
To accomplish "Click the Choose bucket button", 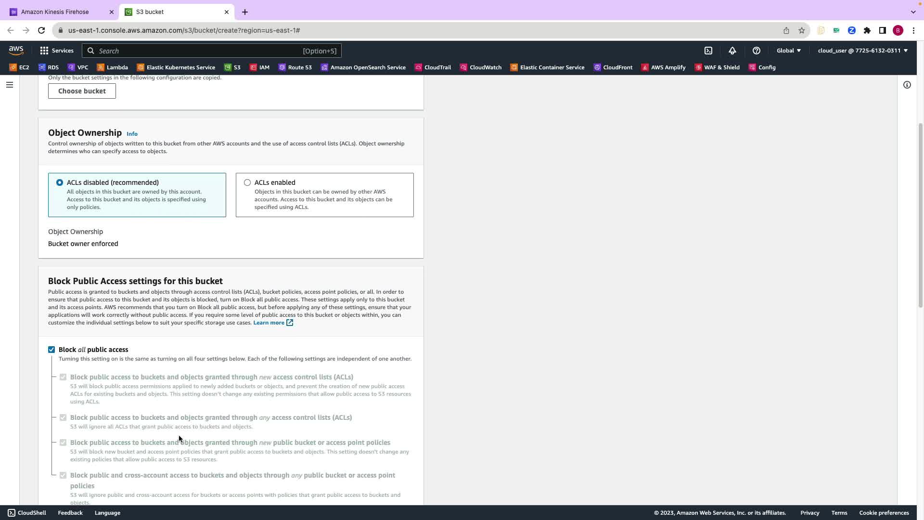I will point(82,91).
